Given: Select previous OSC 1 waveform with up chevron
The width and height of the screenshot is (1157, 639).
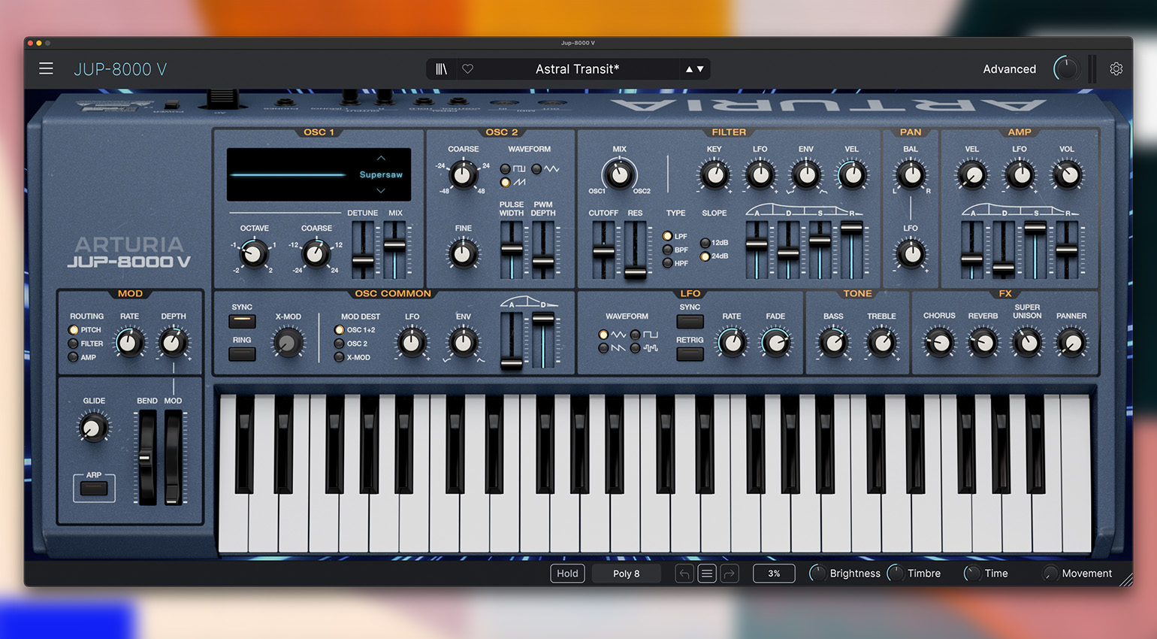Looking at the screenshot, I should [x=381, y=158].
